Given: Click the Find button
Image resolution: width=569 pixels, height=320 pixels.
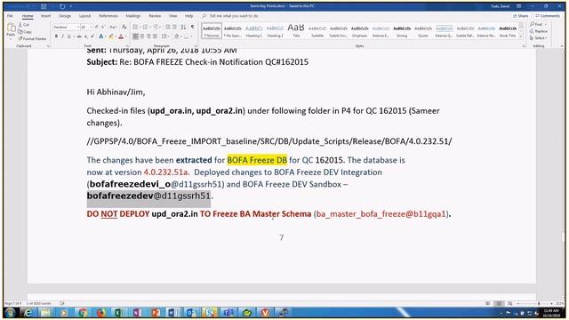Looking at the screenshot, I should tap(537, 24).
